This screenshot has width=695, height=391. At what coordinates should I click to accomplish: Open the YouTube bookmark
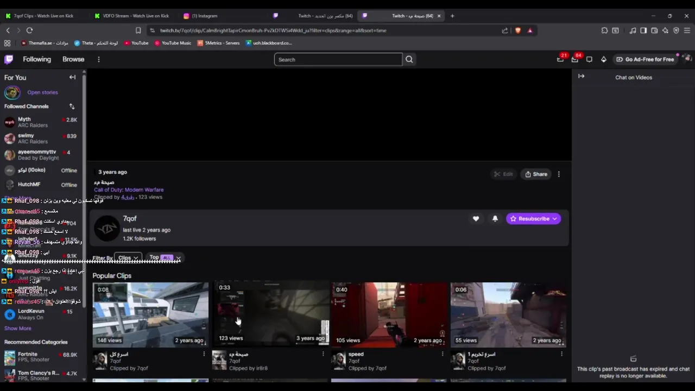[136, 43]
